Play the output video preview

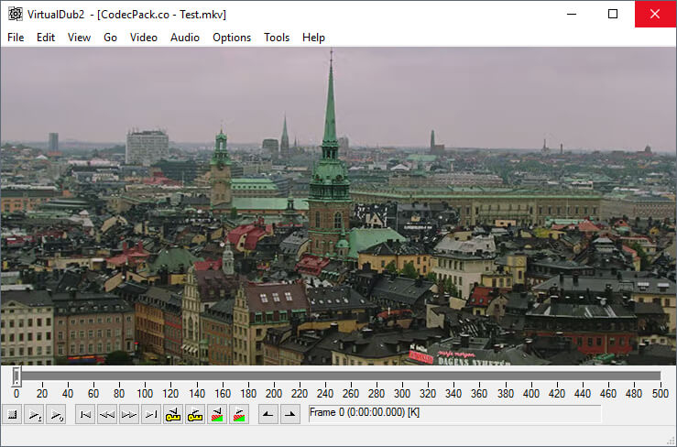click(x=56, y=415)
